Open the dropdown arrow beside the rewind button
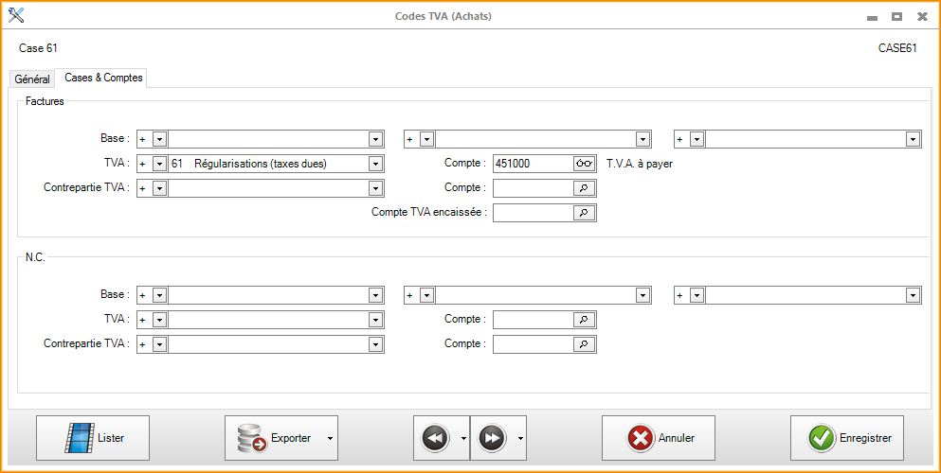Screen dimensions: 941x473 pyautogui.click(x=463, y=438)
